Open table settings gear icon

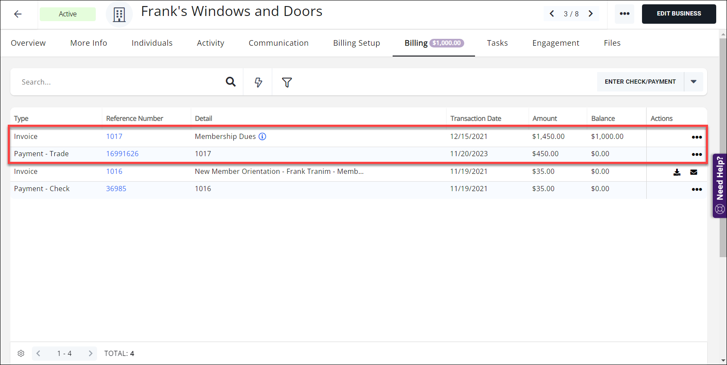point(21,353)
